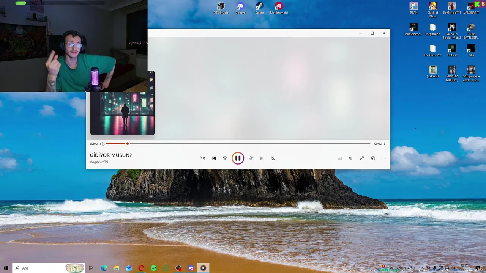Launch Microsoft Edge from the taskbar
This screenshot has width=486, height=273.
click(x=104, y=268)
